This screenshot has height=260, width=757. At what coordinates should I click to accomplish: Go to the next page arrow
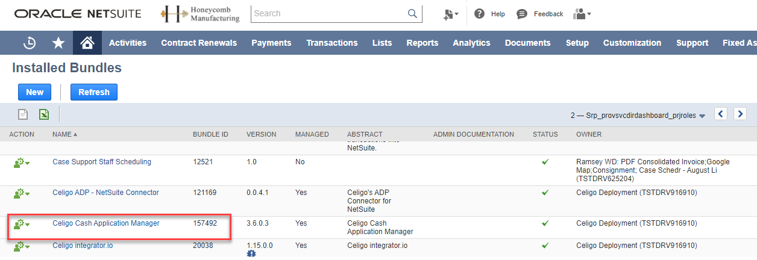740,114
